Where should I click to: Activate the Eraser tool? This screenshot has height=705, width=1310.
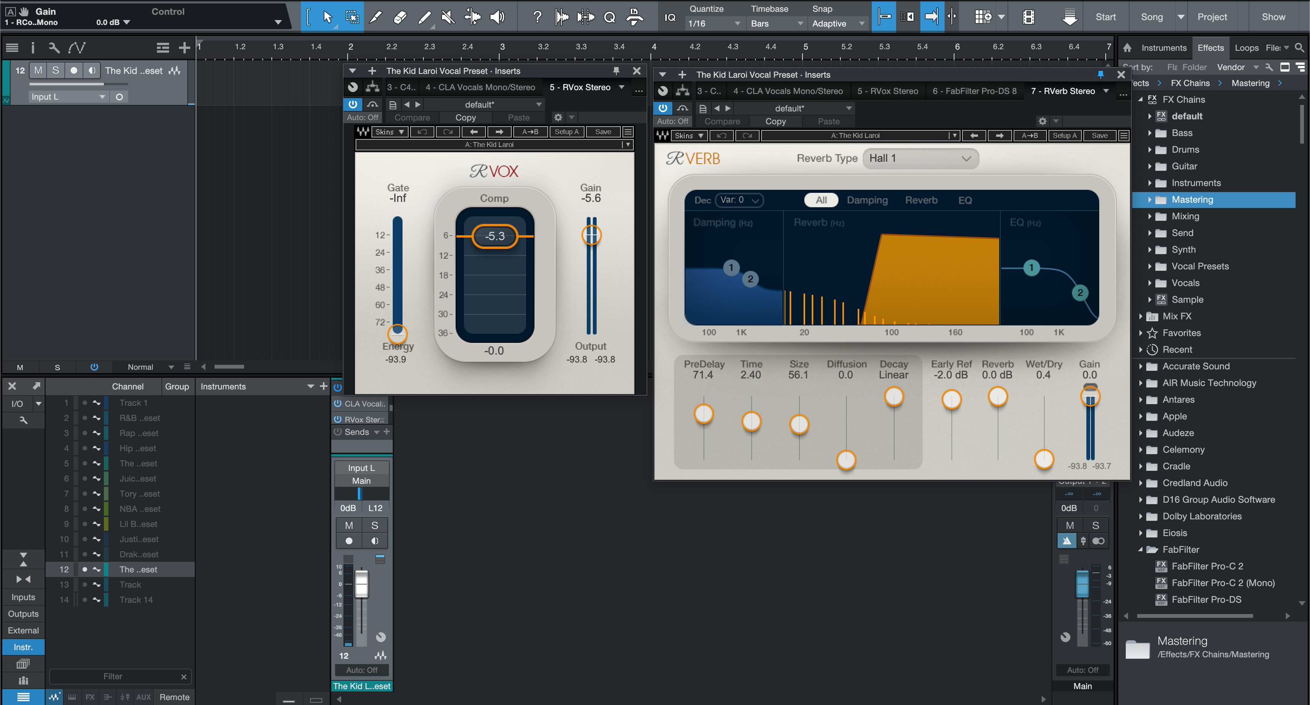(x=400, y=17)
